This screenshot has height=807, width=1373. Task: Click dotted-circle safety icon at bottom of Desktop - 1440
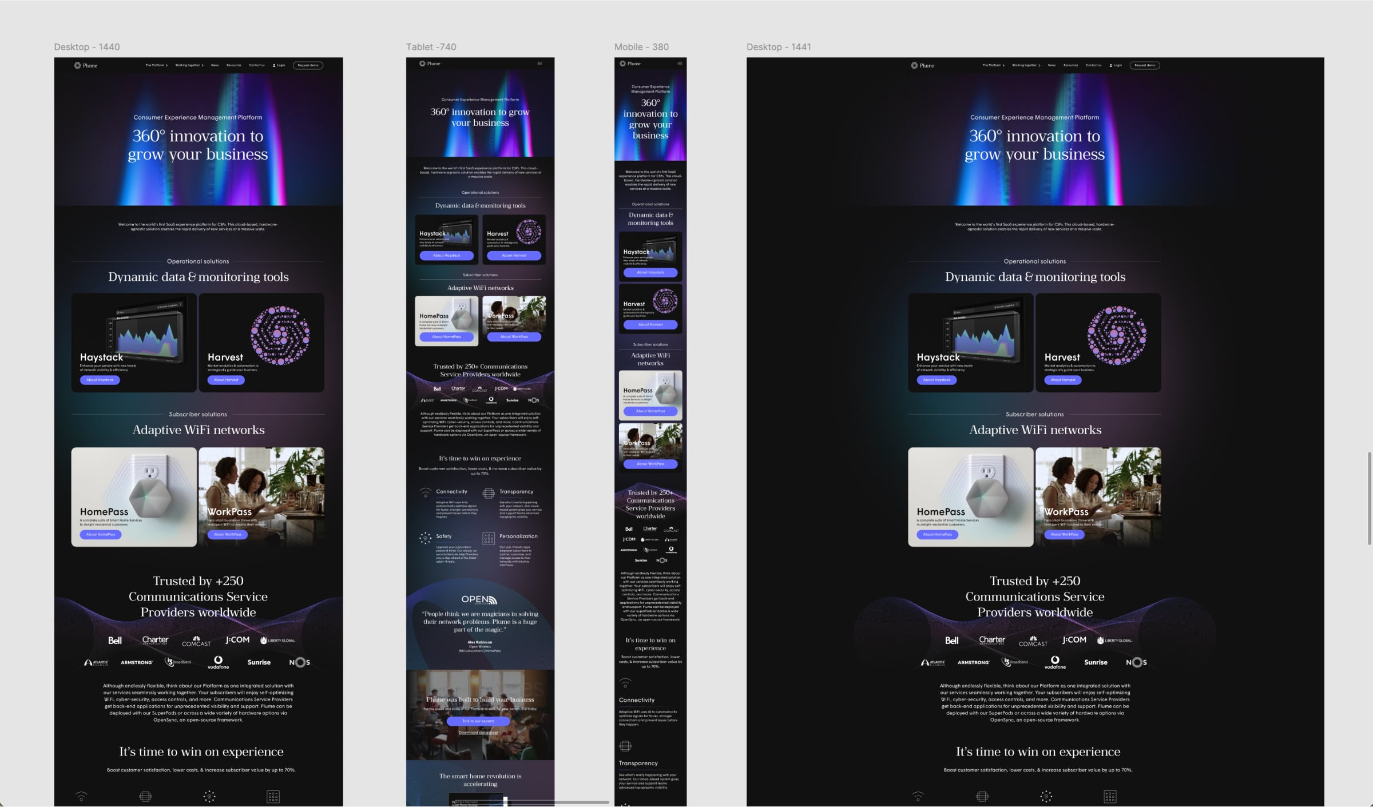pyautogui.click(x=209, y=796)
